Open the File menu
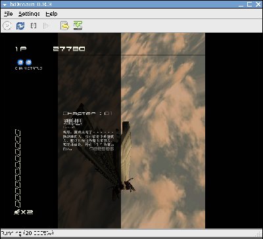263x239 pixels. (x=9, y=14)
